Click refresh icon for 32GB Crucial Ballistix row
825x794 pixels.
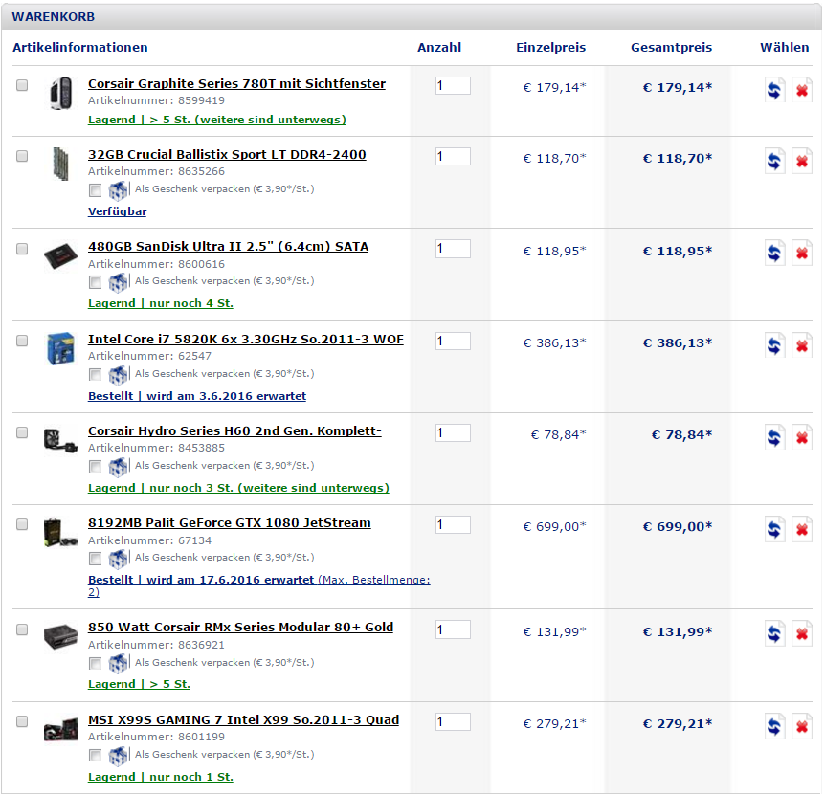774,161
